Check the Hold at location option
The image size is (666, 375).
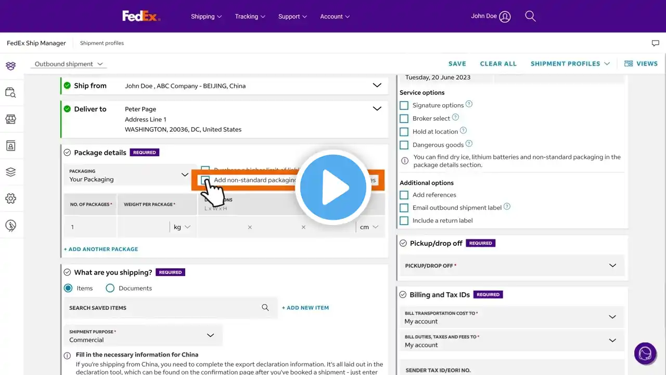404,132
